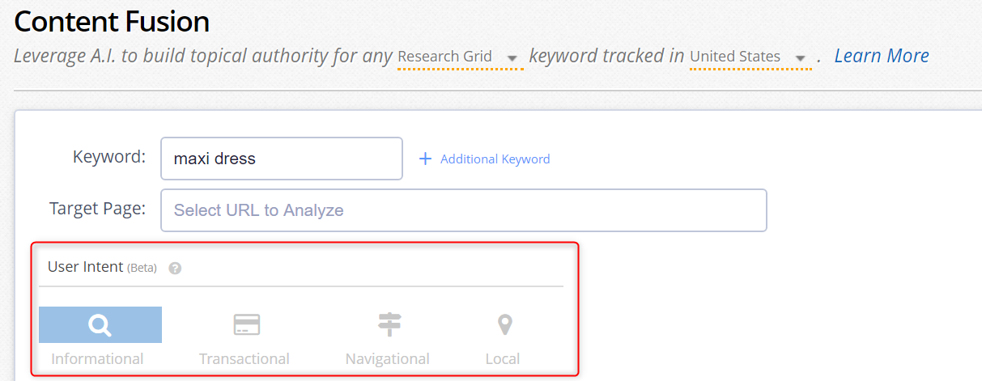The image size is (982, 381).
Task: Open the Learn More link
Action: click(882, 56)
